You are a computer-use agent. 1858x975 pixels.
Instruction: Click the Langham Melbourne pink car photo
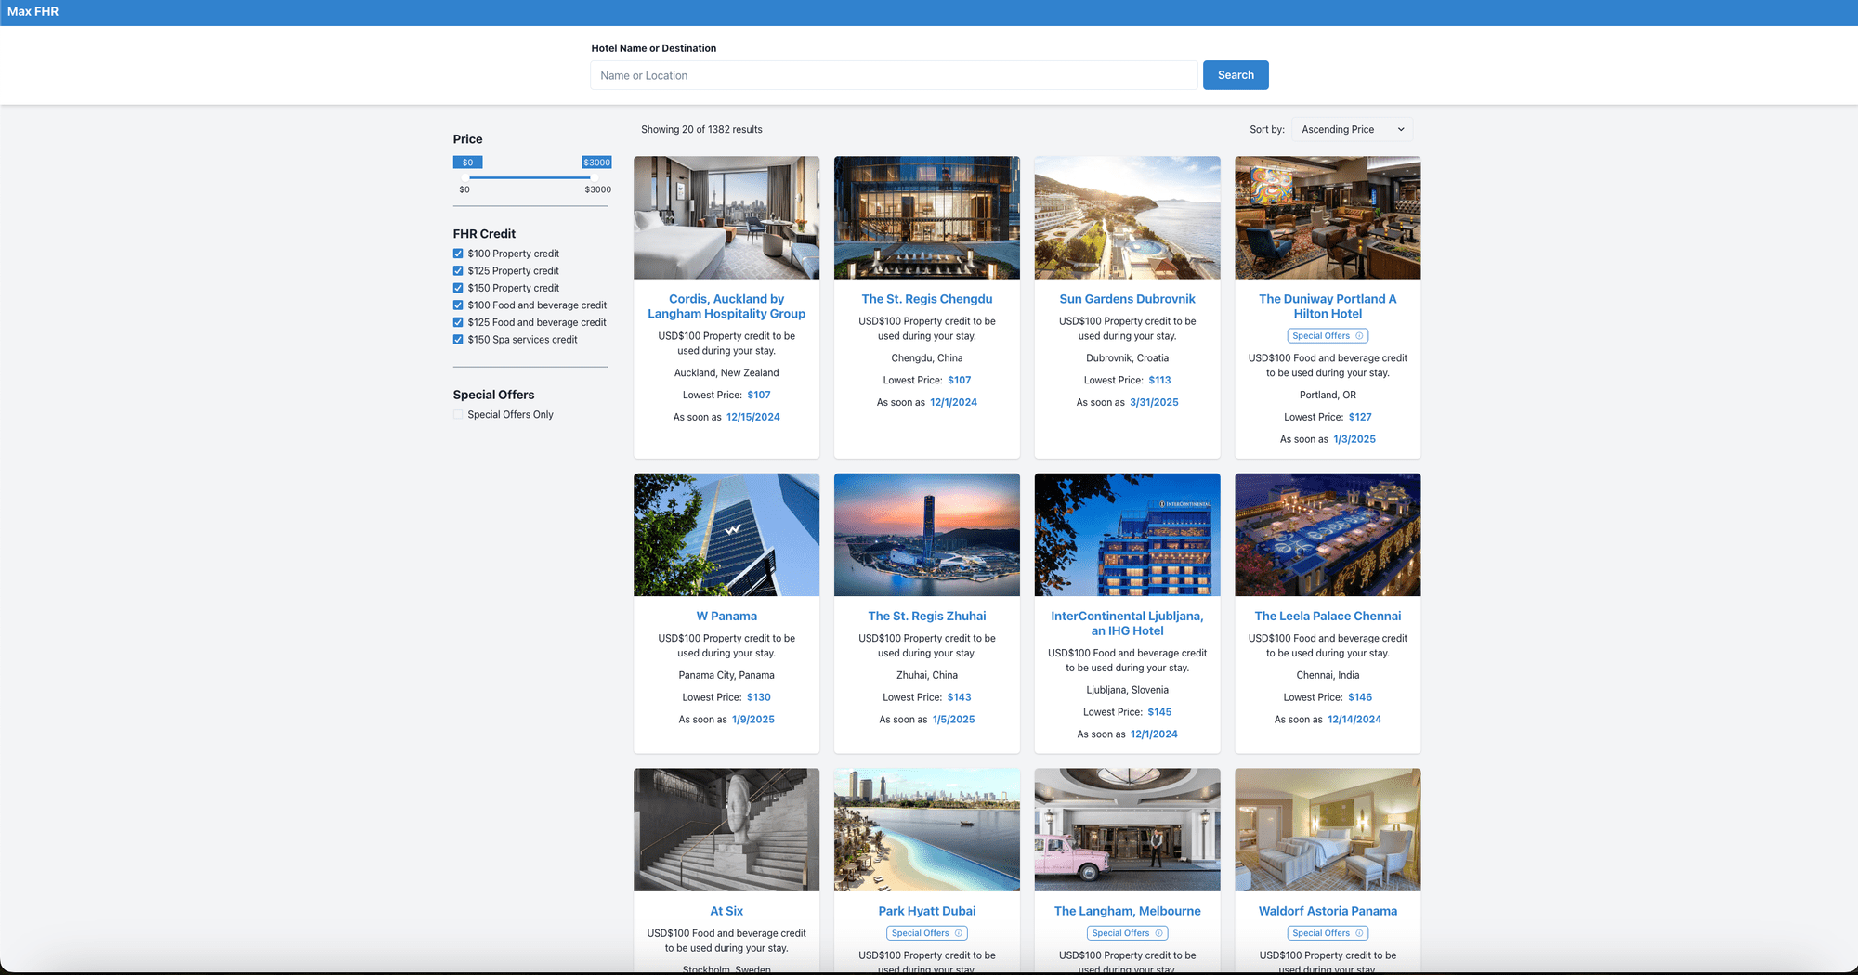1127,830
